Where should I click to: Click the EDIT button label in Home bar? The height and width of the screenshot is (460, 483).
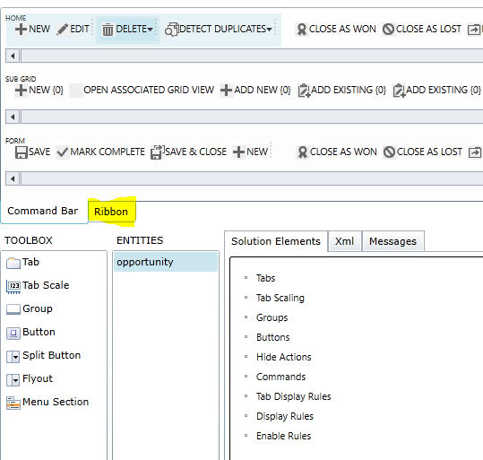pos(80,30)
